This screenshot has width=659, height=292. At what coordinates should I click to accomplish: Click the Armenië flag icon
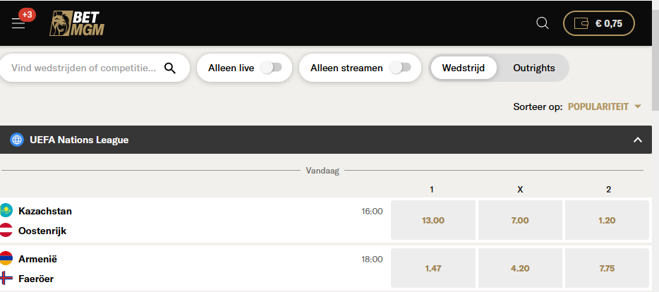pyautogui.click(x=6, y=259)
